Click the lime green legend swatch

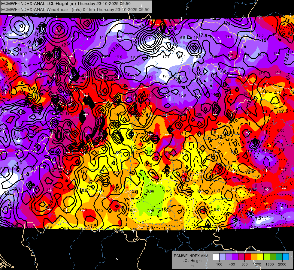(267, 257)
